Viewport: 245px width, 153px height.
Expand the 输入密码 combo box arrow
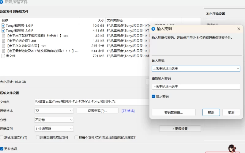pos(238,69)
